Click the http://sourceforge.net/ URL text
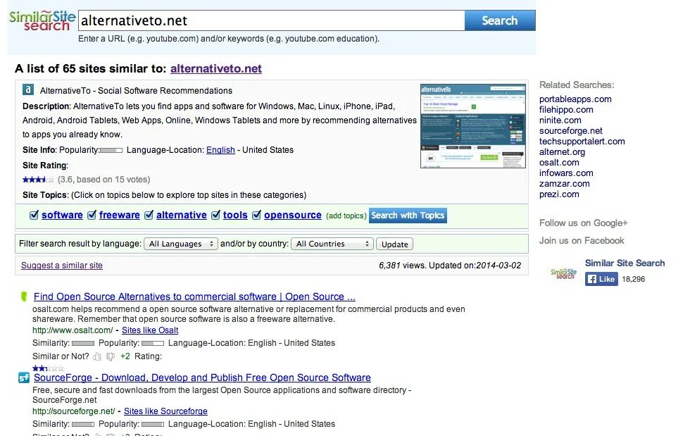The height and width of the screenshot is (436, 690). (73, 411)
